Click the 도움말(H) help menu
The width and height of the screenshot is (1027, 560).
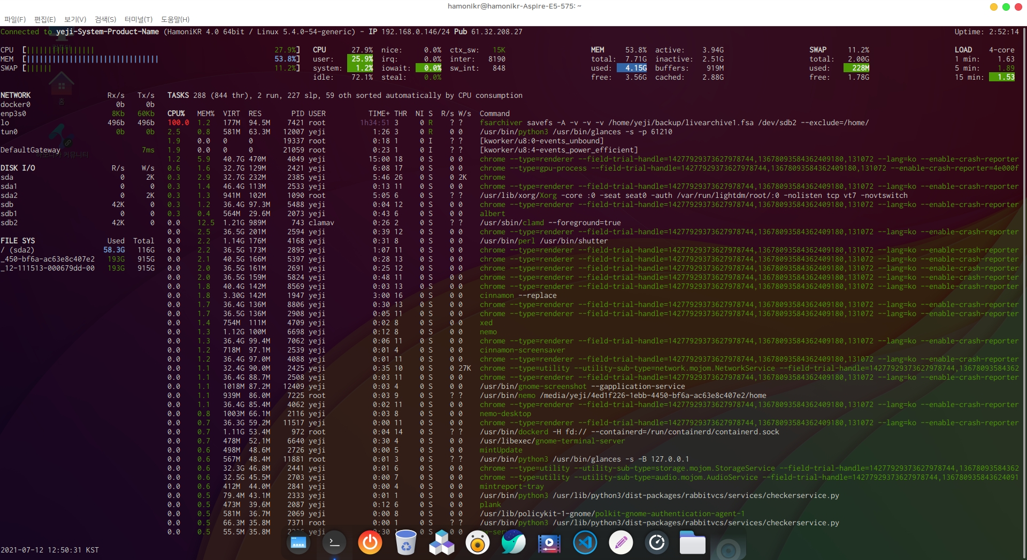tap(175, 19)
